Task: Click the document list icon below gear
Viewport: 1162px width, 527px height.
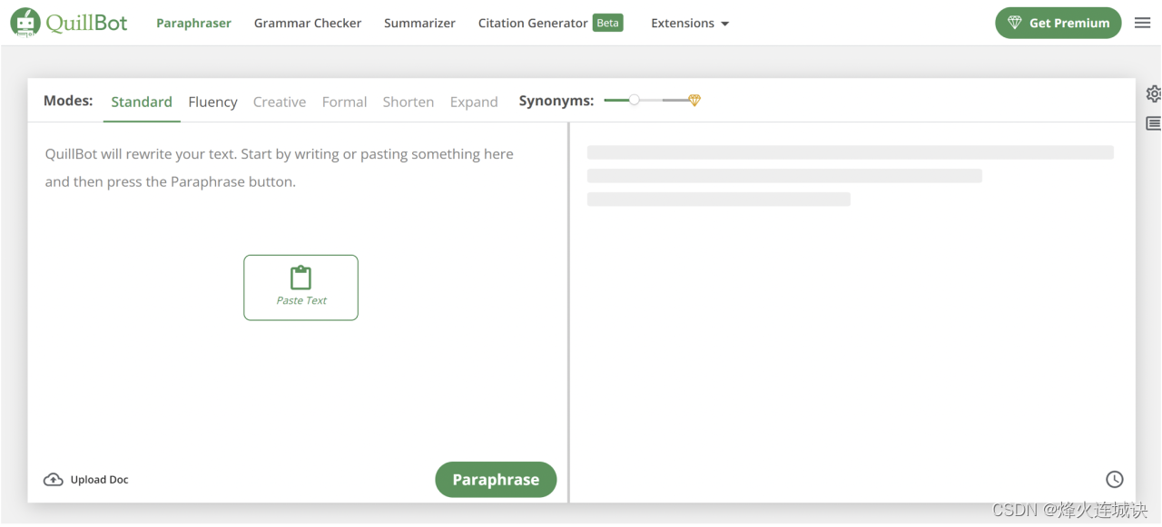Action: (x=1154, y=123)
